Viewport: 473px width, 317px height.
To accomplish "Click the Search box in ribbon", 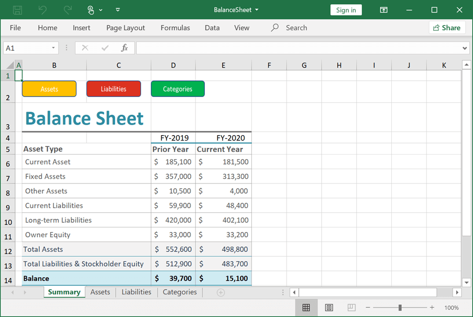I will pos(296,28).
